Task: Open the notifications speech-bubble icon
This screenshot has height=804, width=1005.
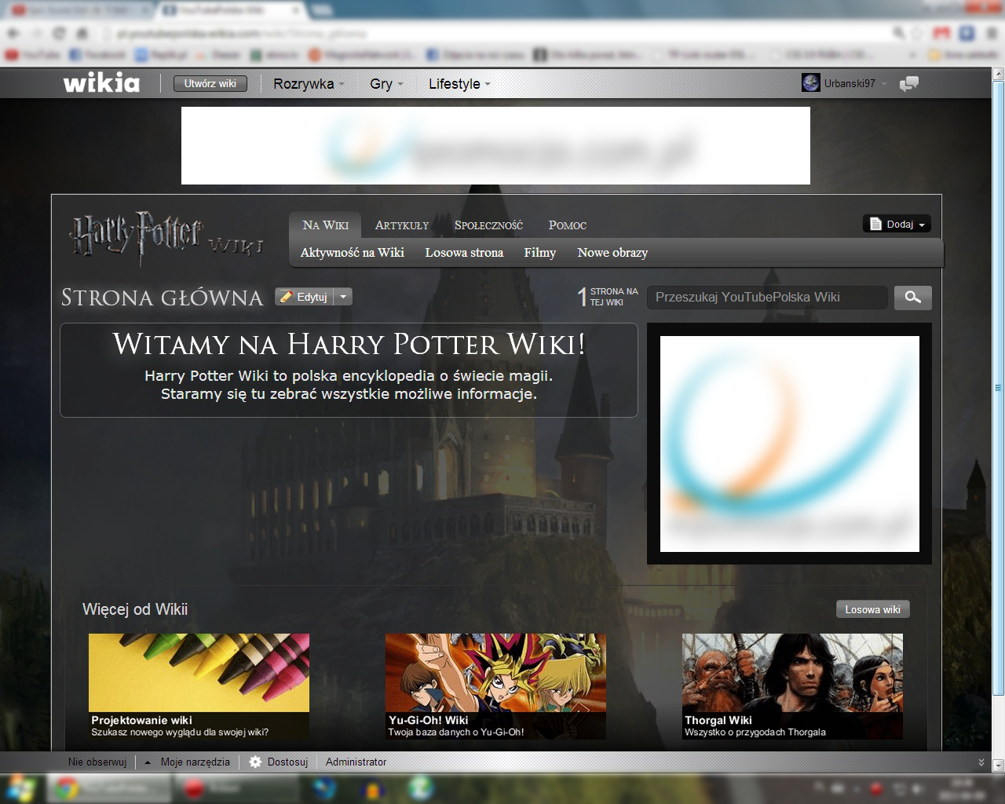Action: pyautogui.click(x=908, y=83)
